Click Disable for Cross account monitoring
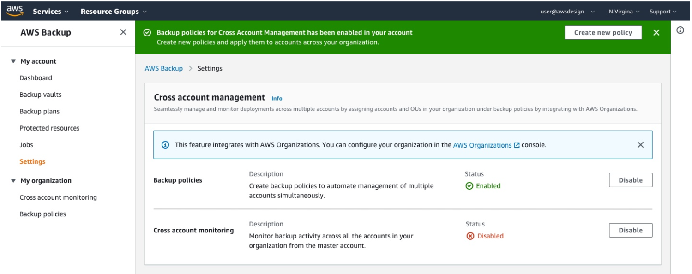Image resolution: width=692 pixels, height=274 pixels. 631,230
